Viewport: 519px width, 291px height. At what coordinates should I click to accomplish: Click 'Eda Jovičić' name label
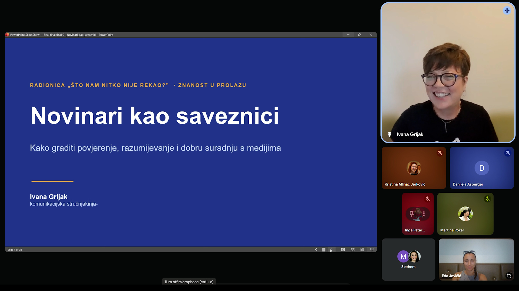[x=451, y=276]
